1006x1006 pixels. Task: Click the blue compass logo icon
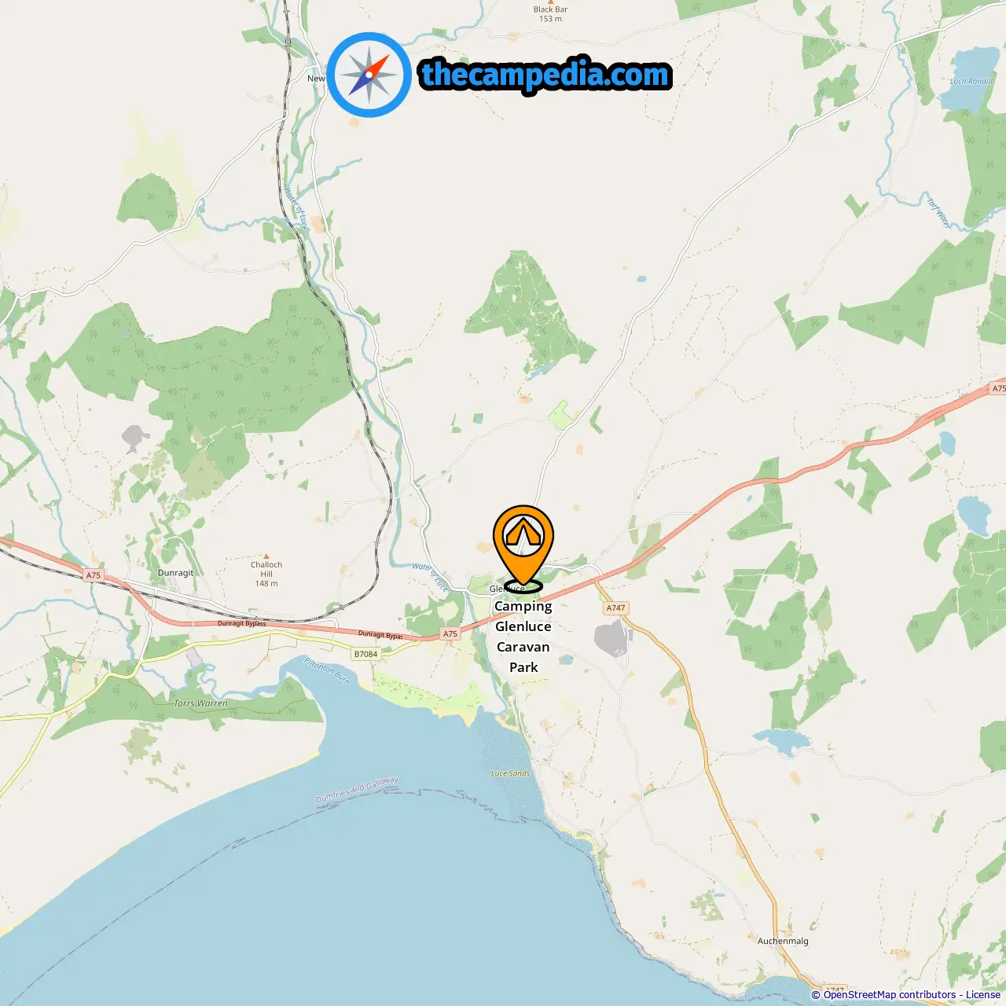click(x=369, y=75)
